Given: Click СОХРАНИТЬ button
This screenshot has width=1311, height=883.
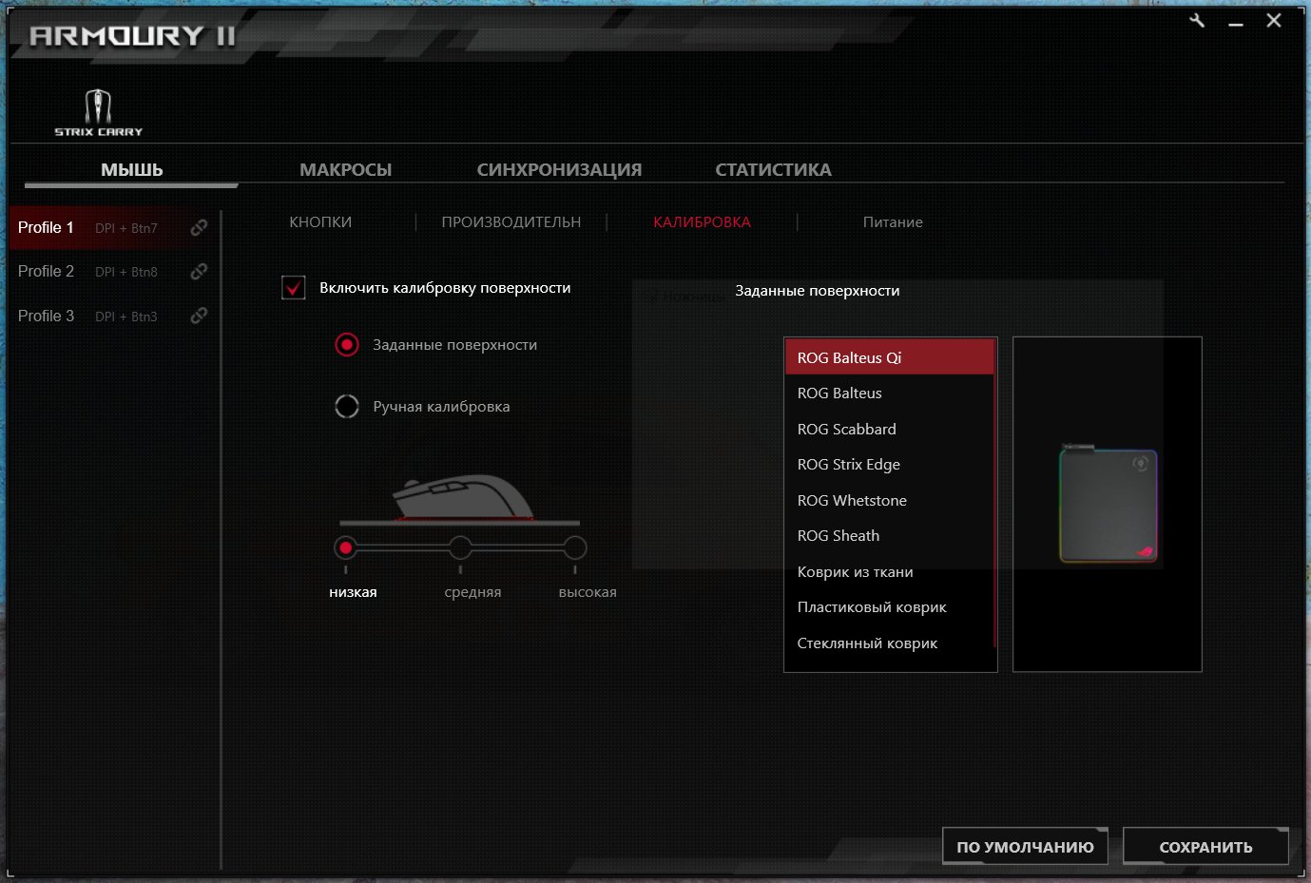Looking at the screenshot, I should pyautogui.click(x=1205, y=846).
